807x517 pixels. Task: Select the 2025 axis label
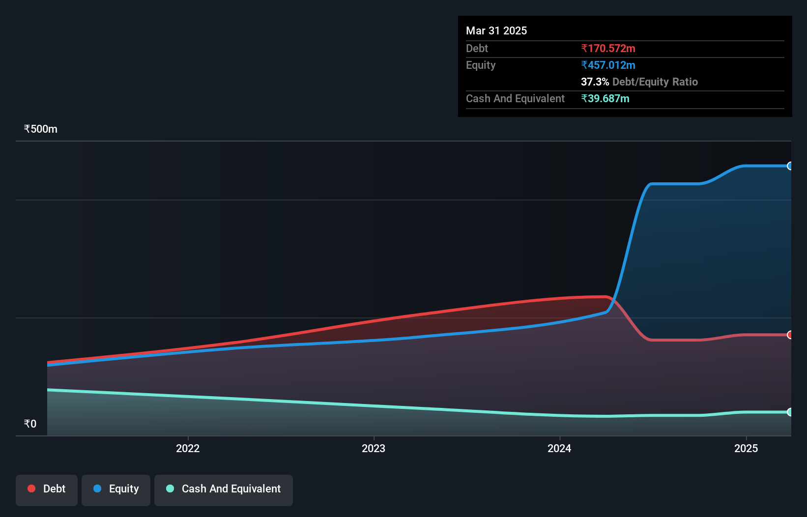(x=746, y=448)
